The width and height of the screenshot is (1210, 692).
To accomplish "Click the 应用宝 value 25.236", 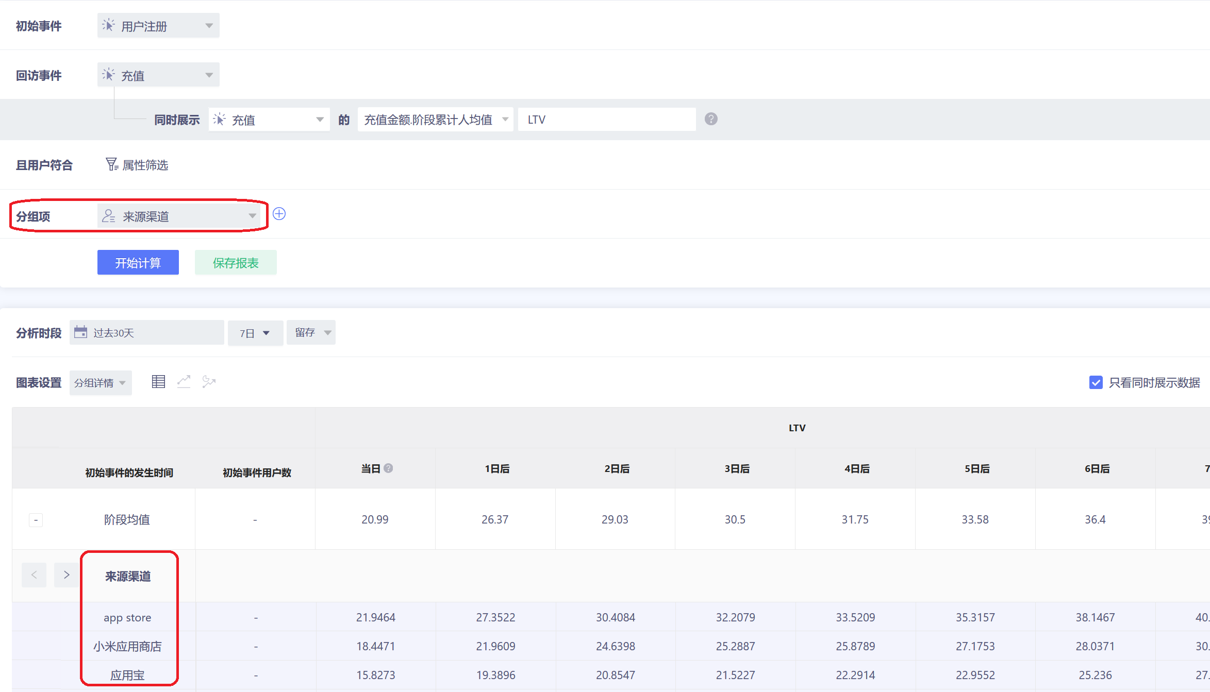I will click(1096, 676).
